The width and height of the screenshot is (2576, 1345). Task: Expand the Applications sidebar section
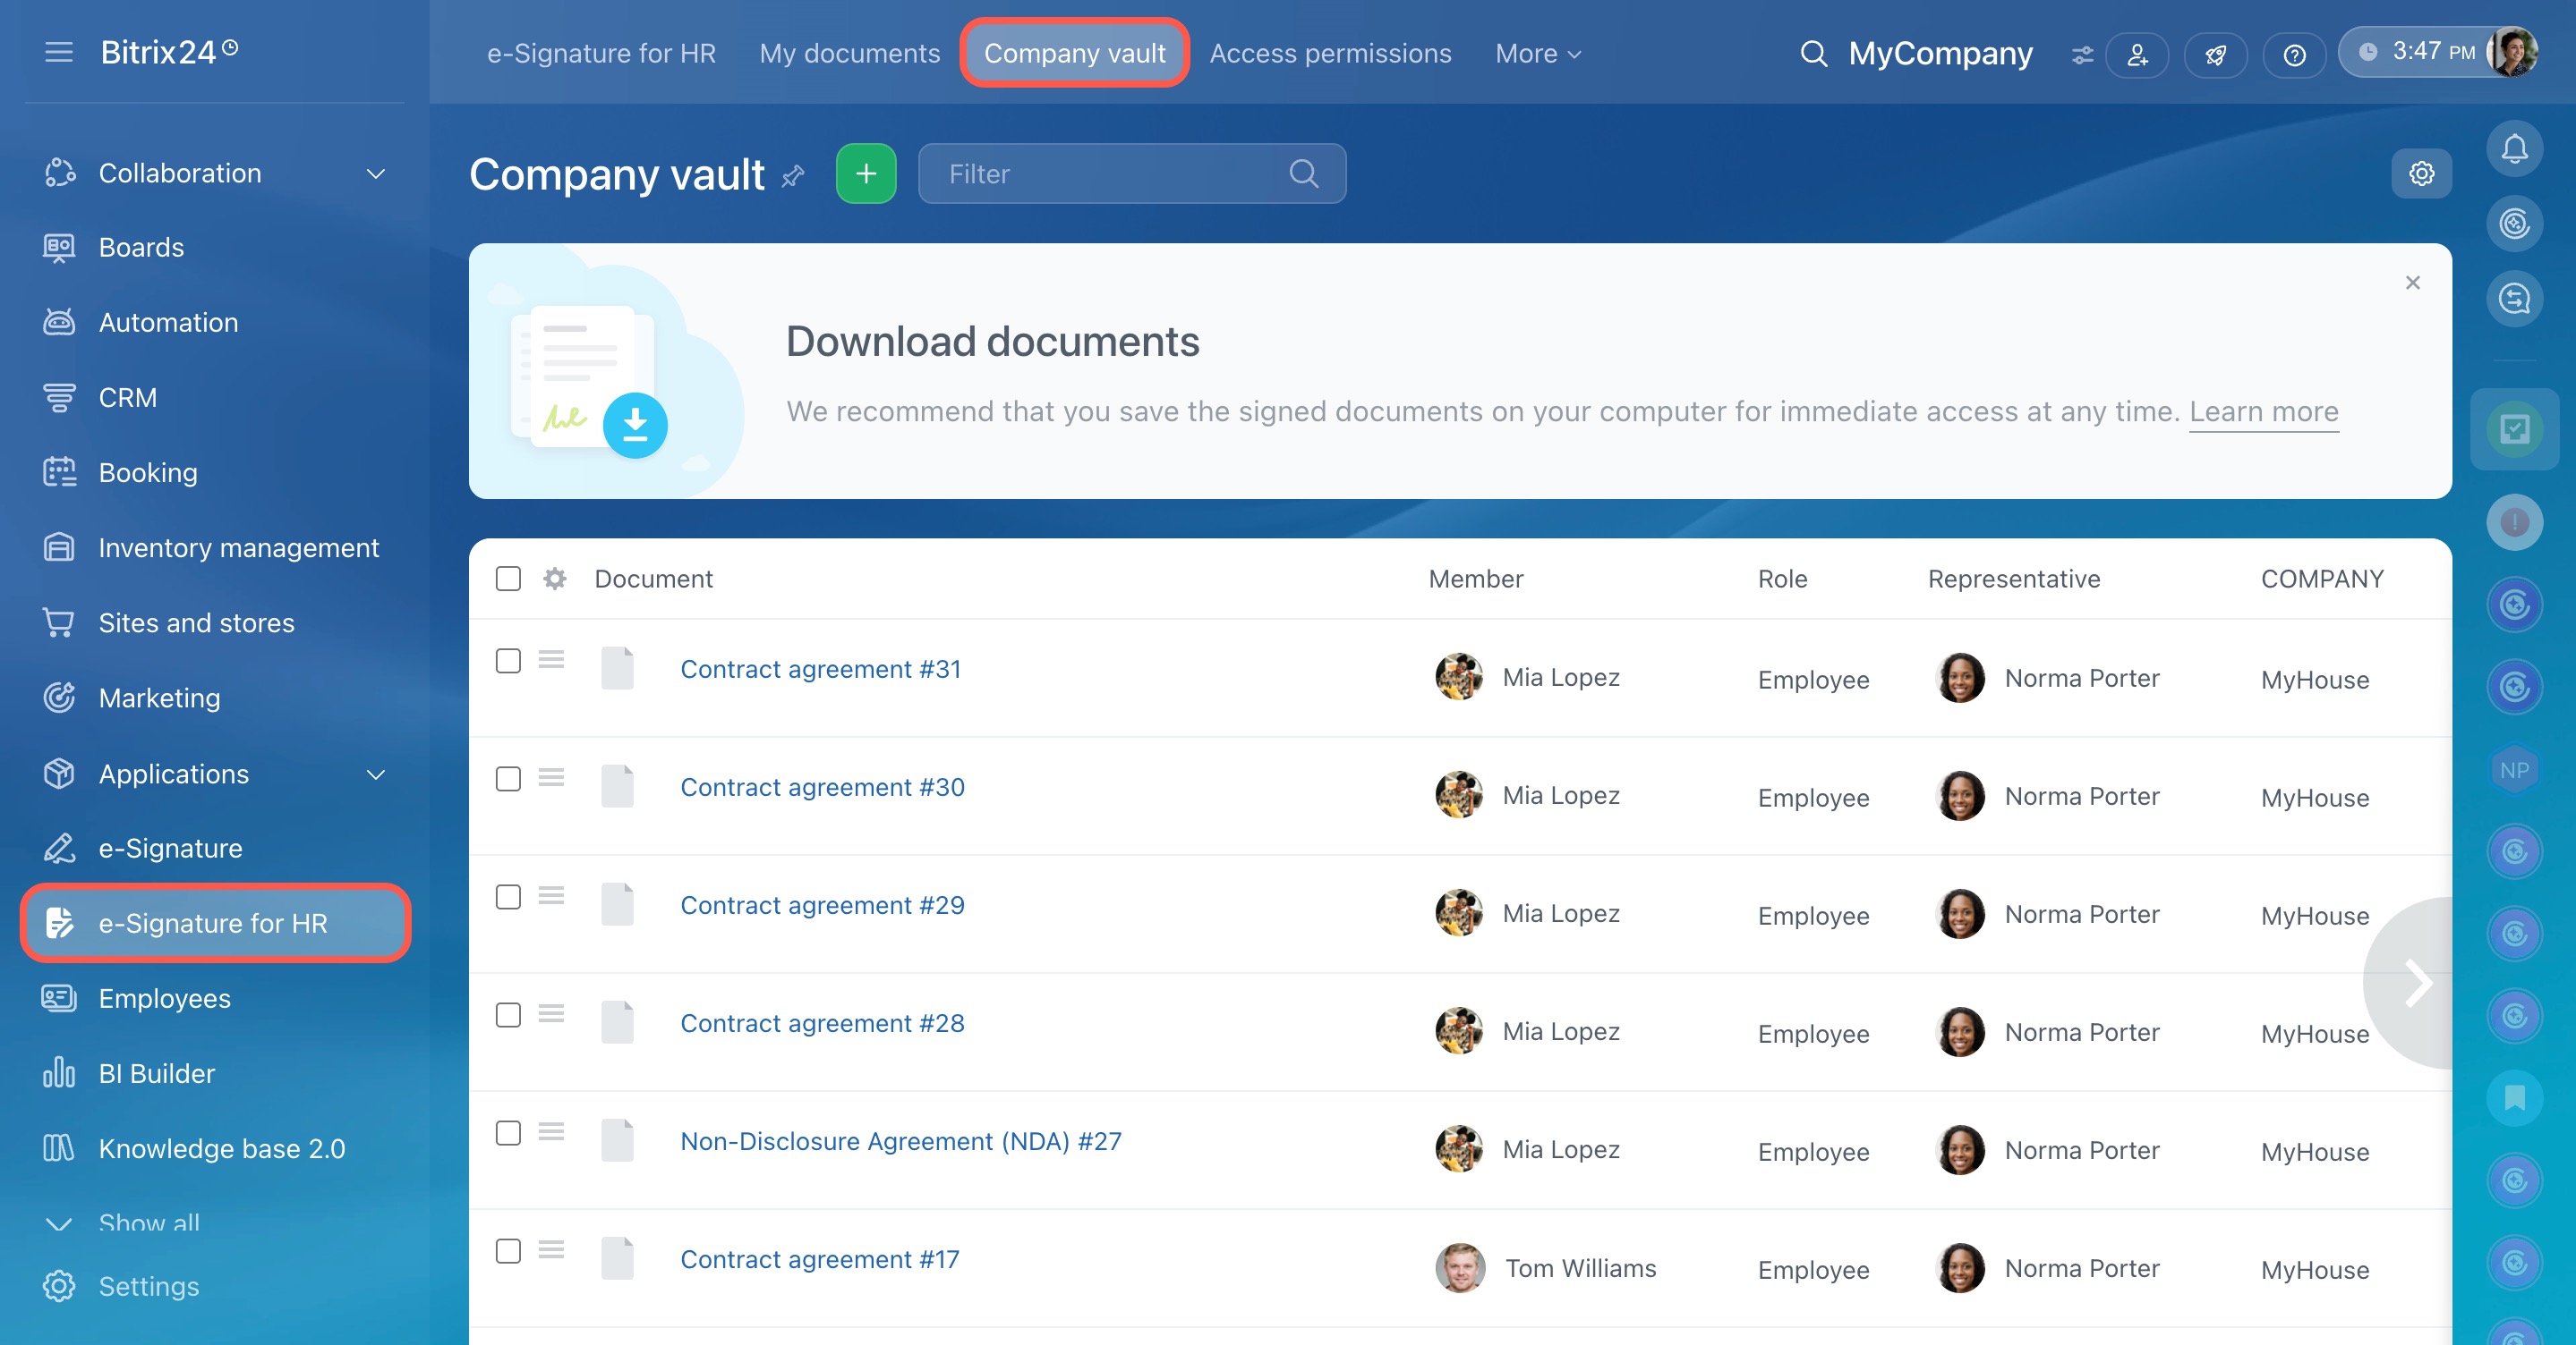point(375,774)
